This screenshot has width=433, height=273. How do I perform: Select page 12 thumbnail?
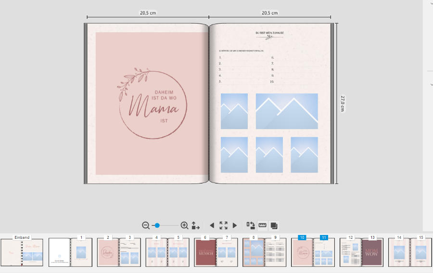pos(350,253)
